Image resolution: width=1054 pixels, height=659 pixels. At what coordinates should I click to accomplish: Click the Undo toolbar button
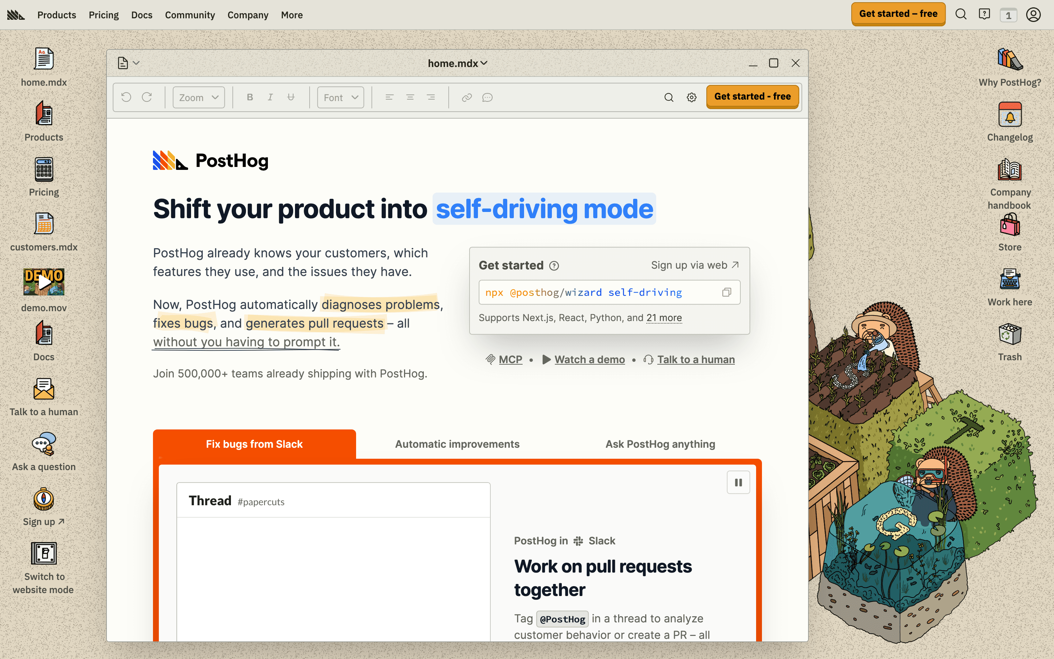(126, 97)
